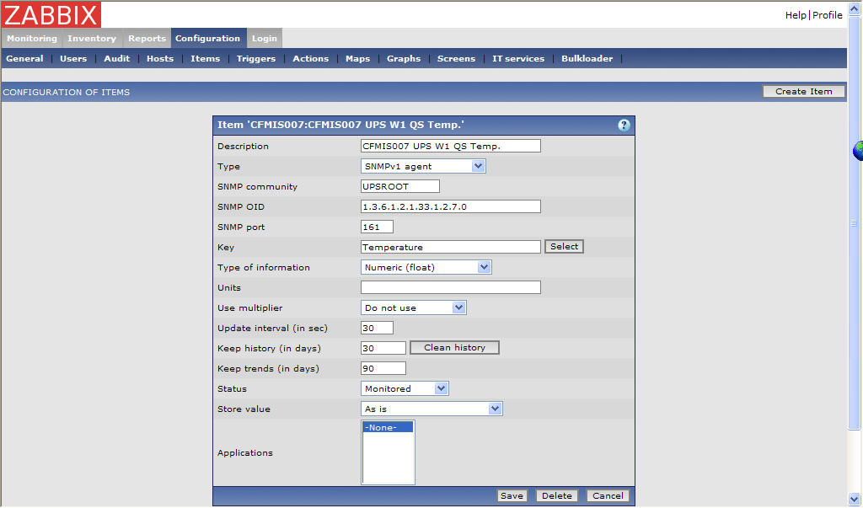Click Select button next to Key
863x508 pixels.
(564, 247)
